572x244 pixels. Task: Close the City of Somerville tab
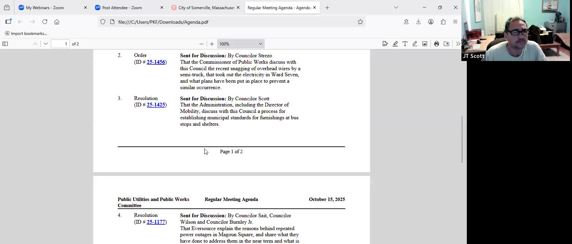(x=238, y=7)
